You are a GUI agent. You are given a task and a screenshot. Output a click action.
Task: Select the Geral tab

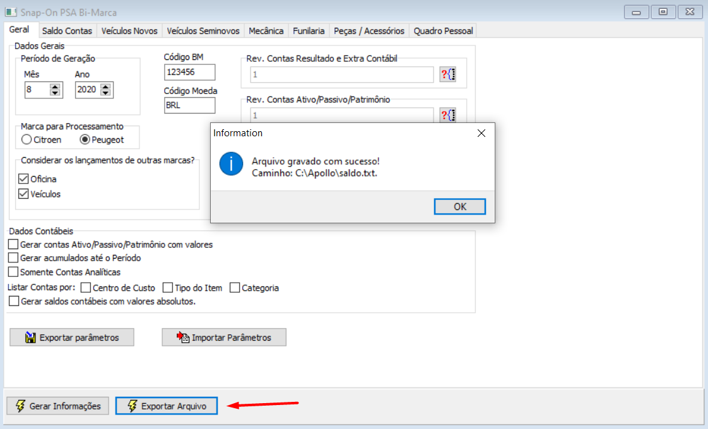click(19, 30)
